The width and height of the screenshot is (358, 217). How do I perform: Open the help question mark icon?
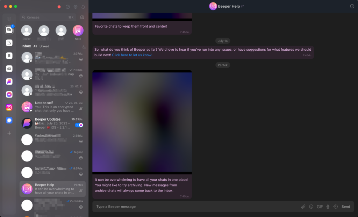(x=68, y=7)
